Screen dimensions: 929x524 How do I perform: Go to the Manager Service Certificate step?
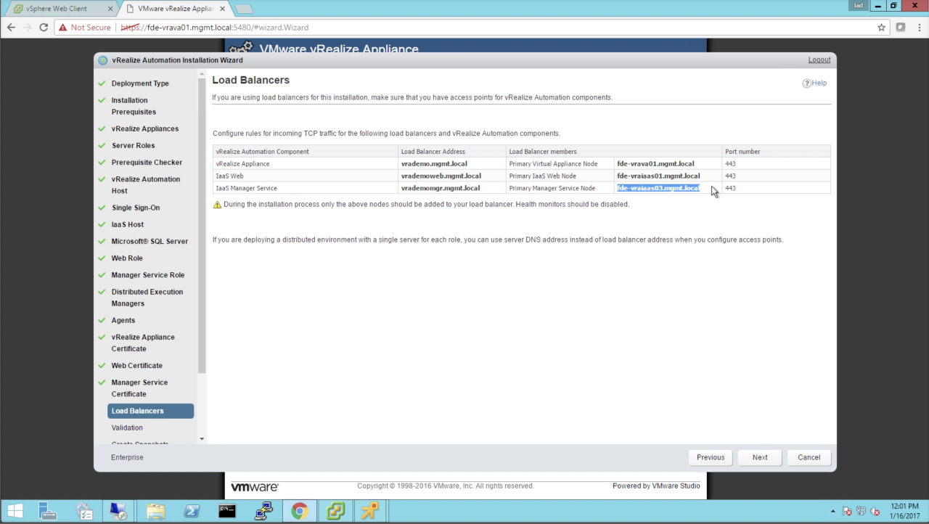coord(139,388)
